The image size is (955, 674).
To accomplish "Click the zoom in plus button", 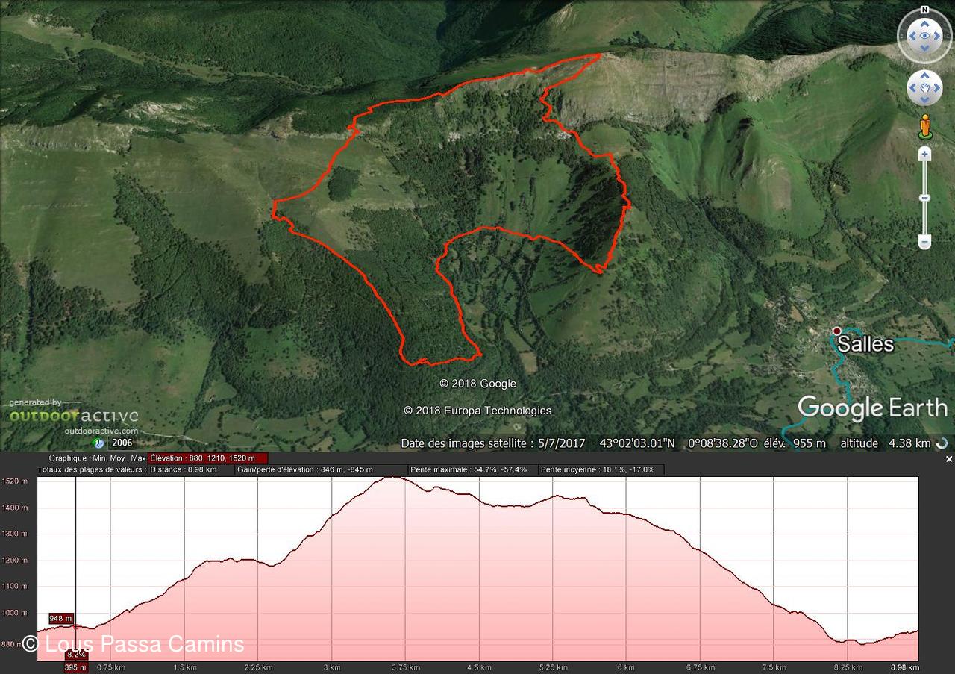I will click(924, 154).
